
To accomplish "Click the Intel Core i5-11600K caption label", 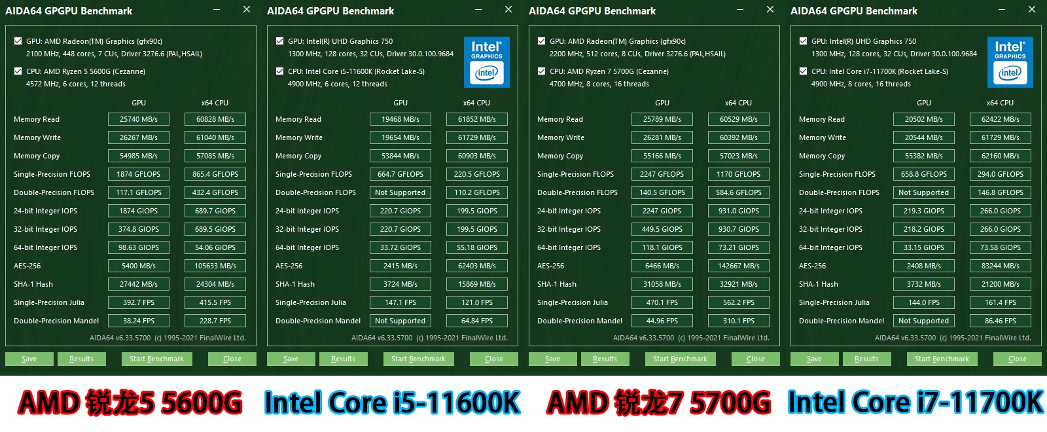I will tap(392, 403).
